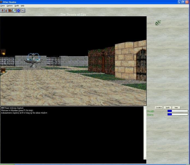Click the raised-hand toolbar icon
The image size is (190, 165).
pos(6,11)
